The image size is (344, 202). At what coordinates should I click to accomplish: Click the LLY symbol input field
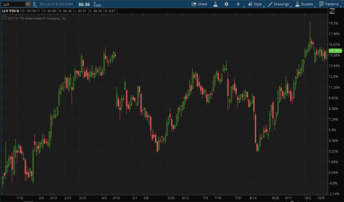[13, 4]
